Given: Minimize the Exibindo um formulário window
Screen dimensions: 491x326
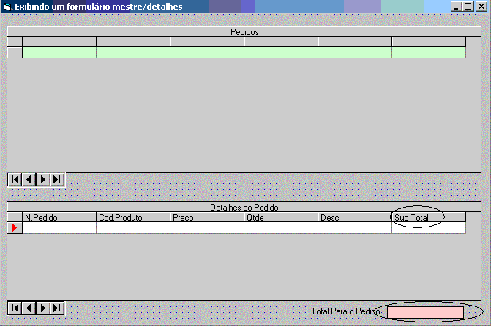Looking at the screenshot, I should coord(456,7).
